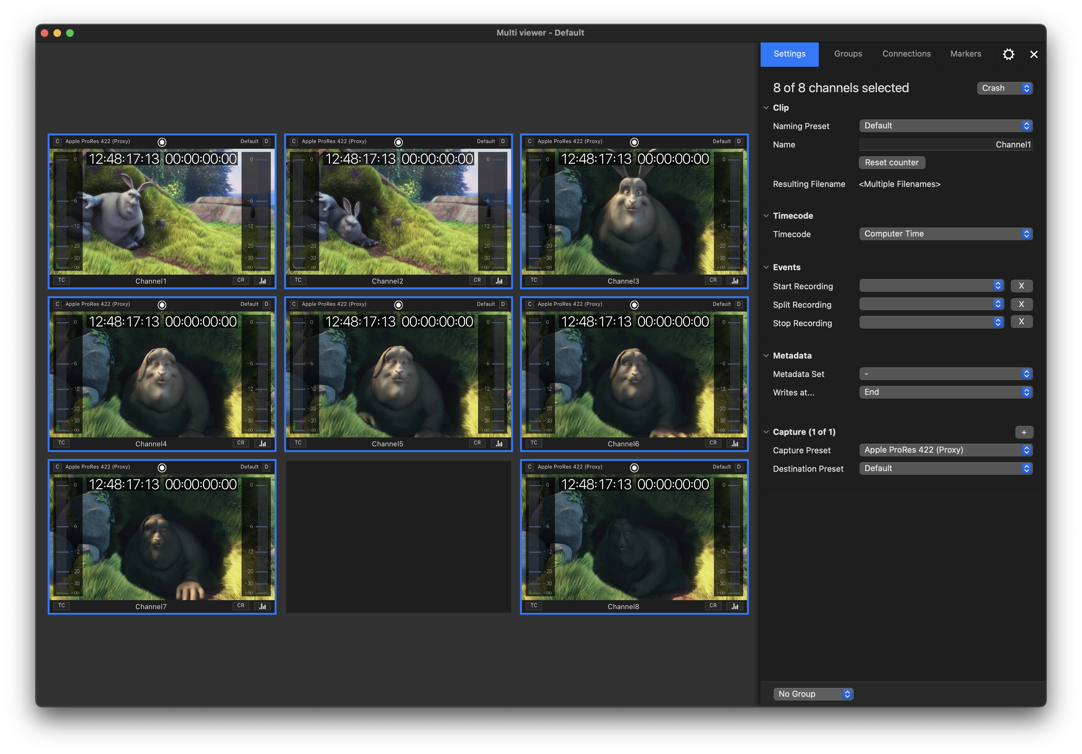
Task: Open audio meter icon on Channel1
Action: 263,280
